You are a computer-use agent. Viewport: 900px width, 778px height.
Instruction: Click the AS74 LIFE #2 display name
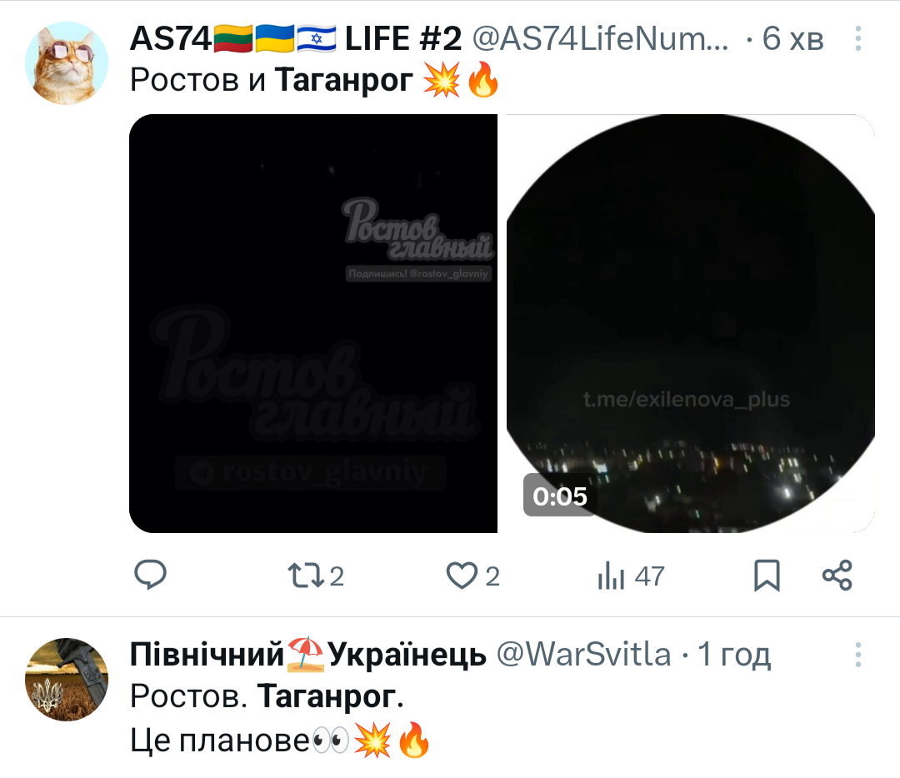(296, 39)
